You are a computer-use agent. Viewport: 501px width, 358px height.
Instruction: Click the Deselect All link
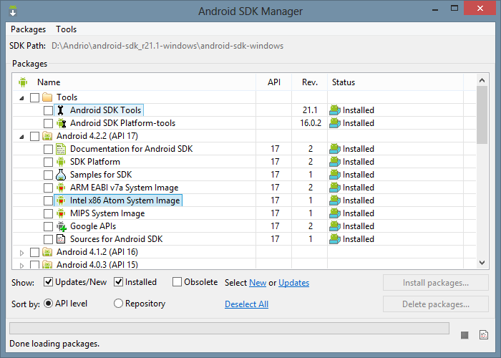[246, 304]
